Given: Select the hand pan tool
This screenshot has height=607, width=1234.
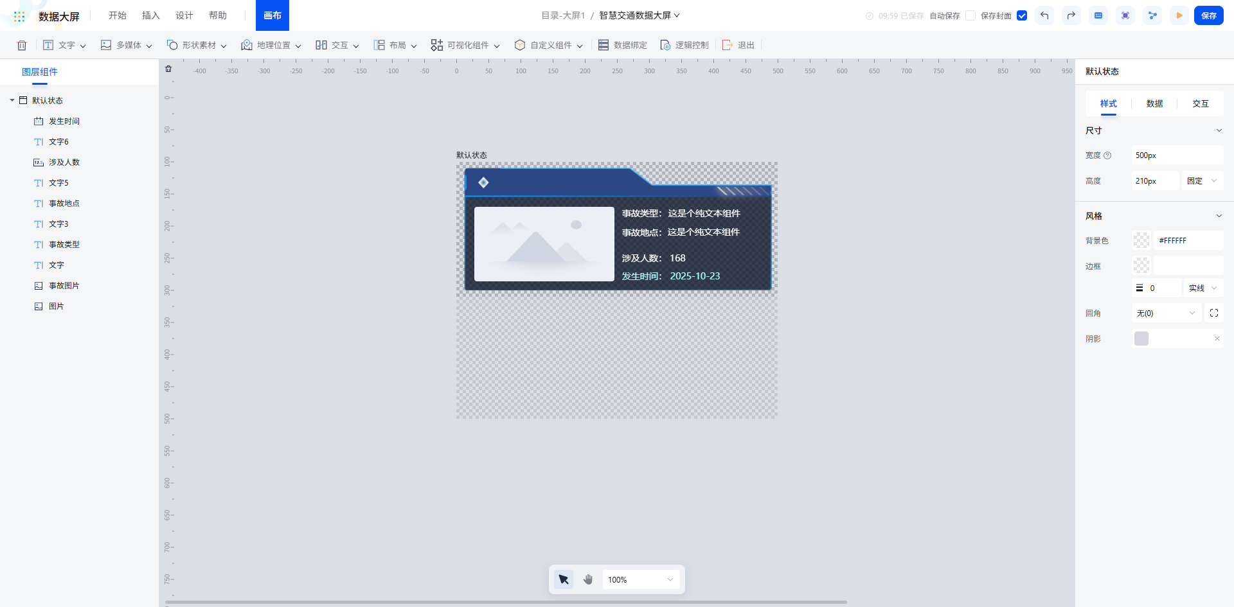Looking at the screenshot, I should 588,579.
